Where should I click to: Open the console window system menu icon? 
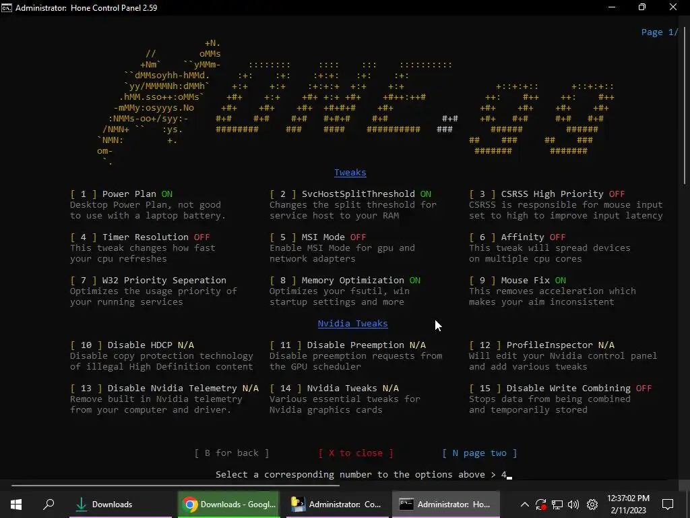(7, 7)
